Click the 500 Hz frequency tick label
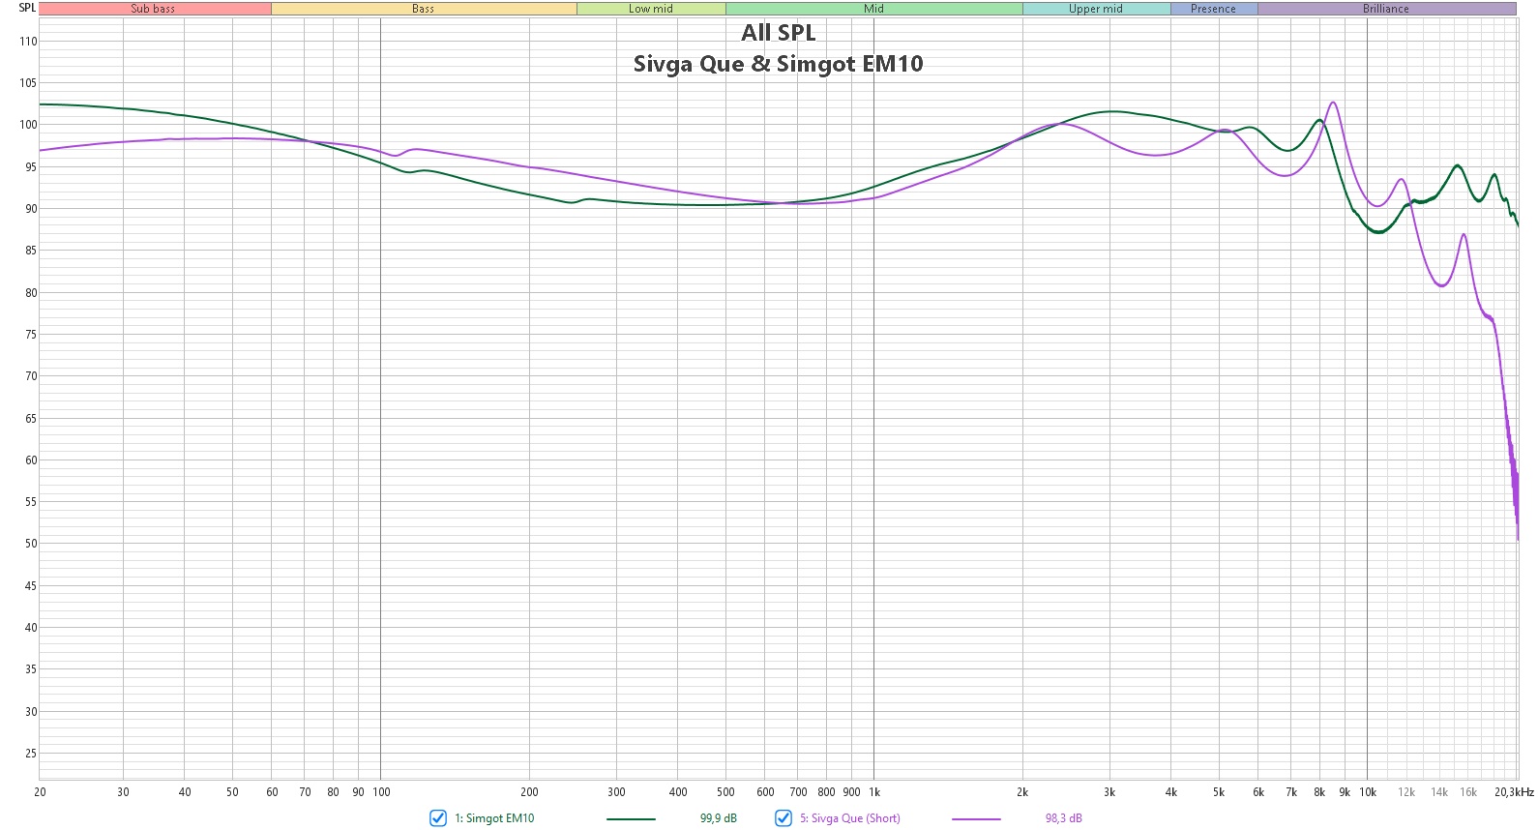1538x830 pixels. (x=725, y=792)
